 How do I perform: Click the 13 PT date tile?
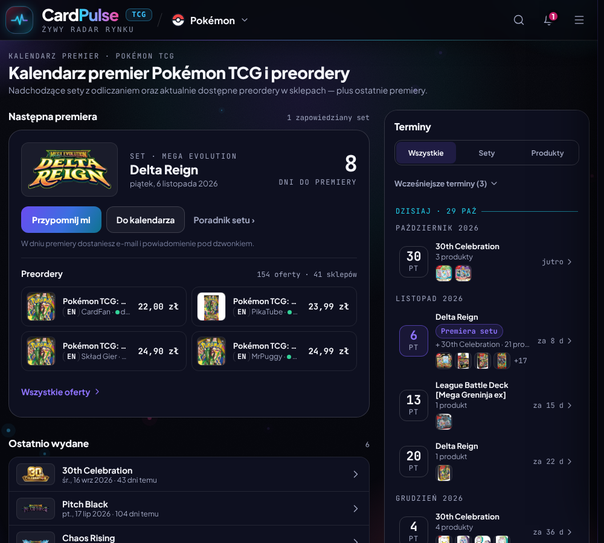coord(414,405)
